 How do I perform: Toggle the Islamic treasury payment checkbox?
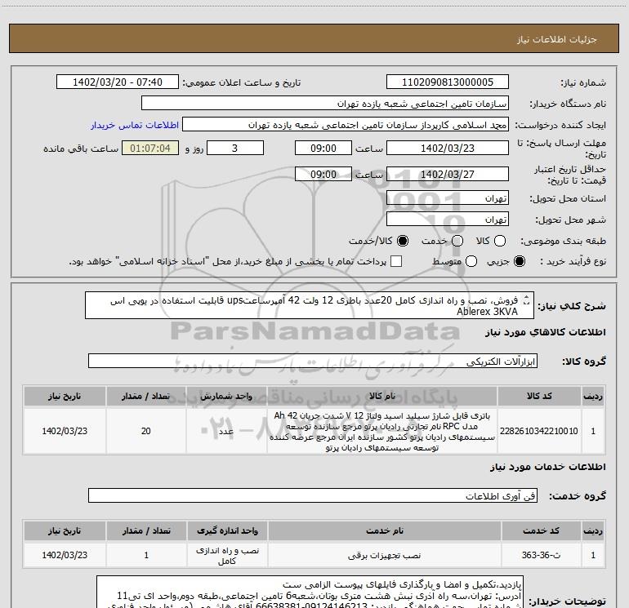396,262
